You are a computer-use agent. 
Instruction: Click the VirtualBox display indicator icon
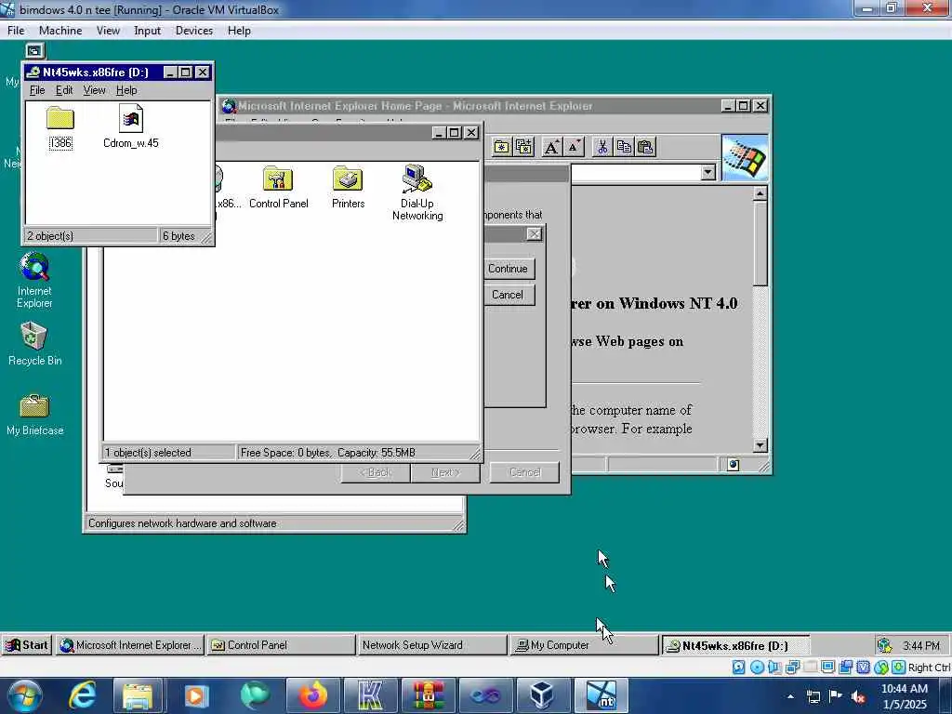(827, 668)
